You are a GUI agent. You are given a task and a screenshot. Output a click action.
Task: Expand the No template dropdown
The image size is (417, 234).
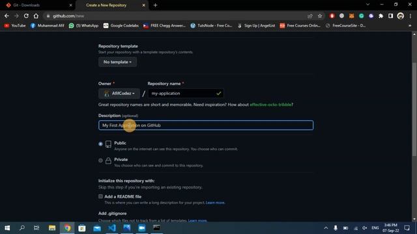click(x=117, y=62)
